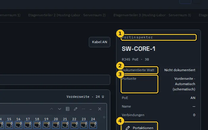Screen dimensions: 208x130
Task: Remove device with X icon
Action: coord(100,109)
